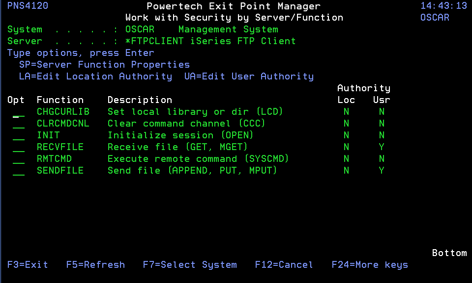Click the Opt field for SENDFILE

point(19,171)
